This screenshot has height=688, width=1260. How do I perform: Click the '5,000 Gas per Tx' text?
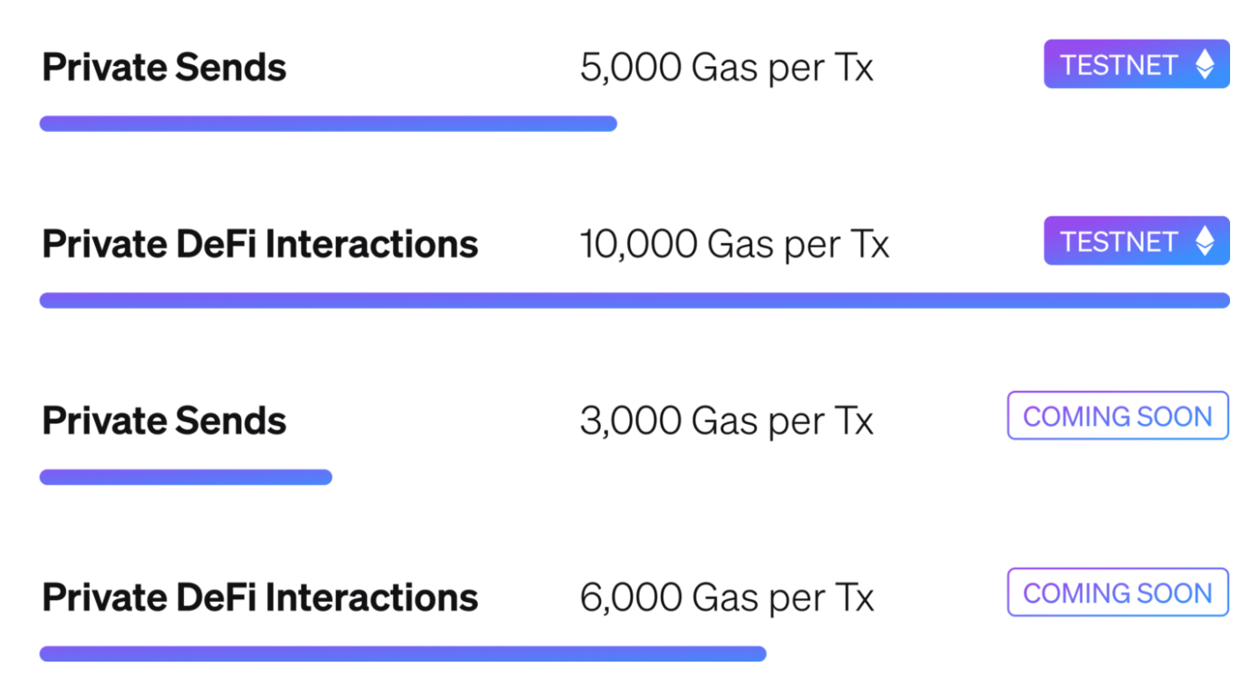(727, 68)
